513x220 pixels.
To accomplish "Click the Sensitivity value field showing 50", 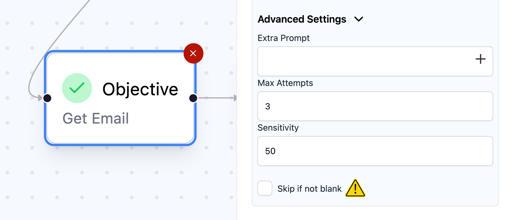I will coord(375,151).
